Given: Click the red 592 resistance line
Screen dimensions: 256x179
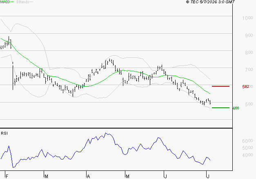Looking at the screenshot, I should [220, 86].
